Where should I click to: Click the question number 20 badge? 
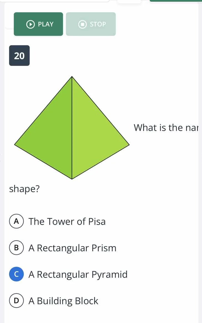(x=19, y=55)
